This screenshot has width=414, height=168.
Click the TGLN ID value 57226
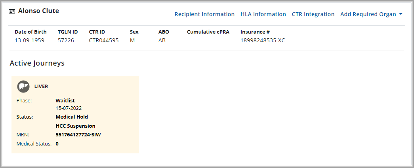point(66,40)
